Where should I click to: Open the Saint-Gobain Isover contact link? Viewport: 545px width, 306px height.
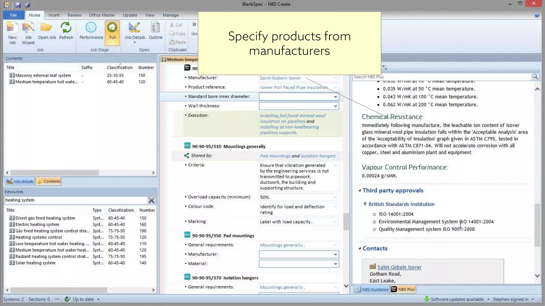tap(399, 267)
